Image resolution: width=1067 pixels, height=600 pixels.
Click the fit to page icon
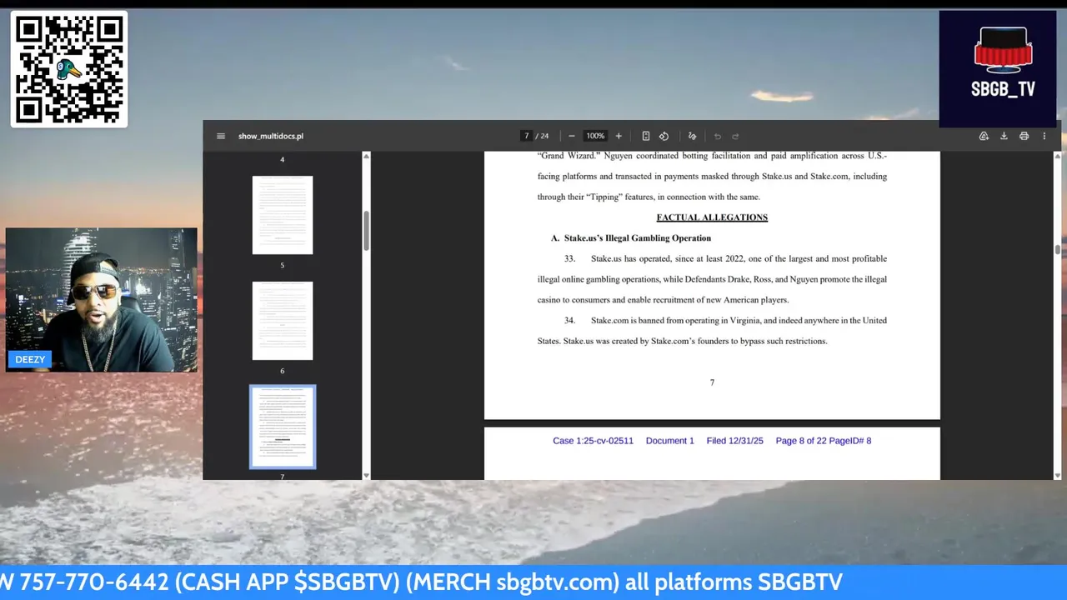tap(645, 136)
